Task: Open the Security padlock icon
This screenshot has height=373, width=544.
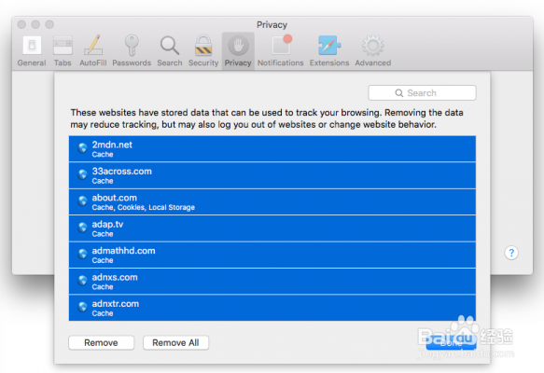Action: pos(203,45)
